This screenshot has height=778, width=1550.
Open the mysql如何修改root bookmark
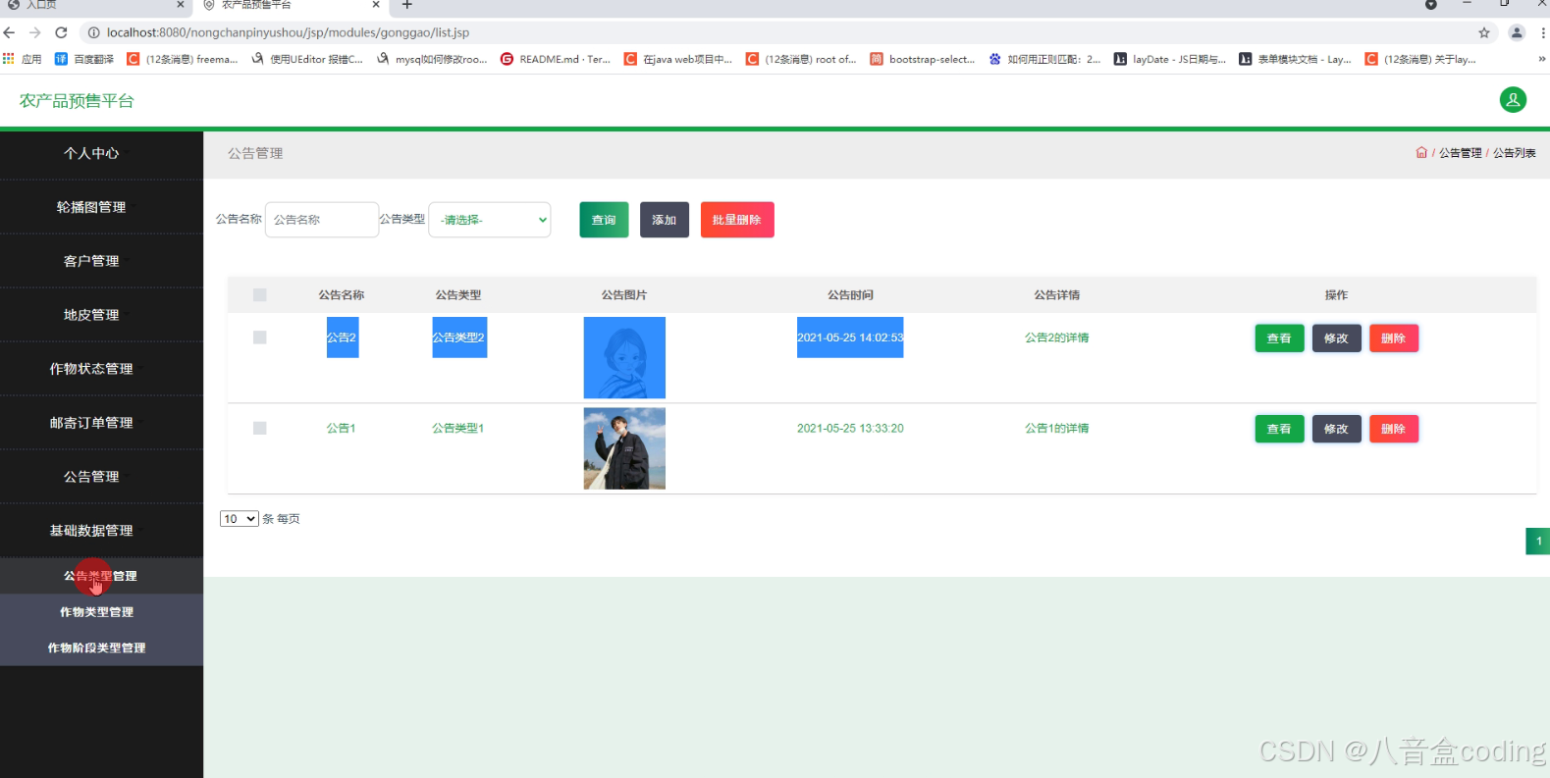[432, 59]
